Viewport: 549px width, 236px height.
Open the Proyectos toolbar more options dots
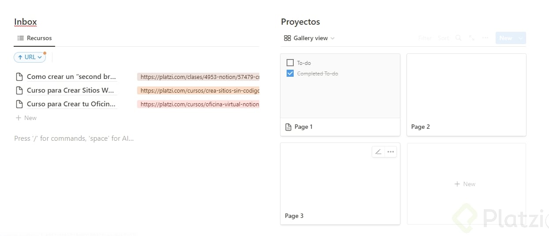pyautogui.click(x=485, y=38)
